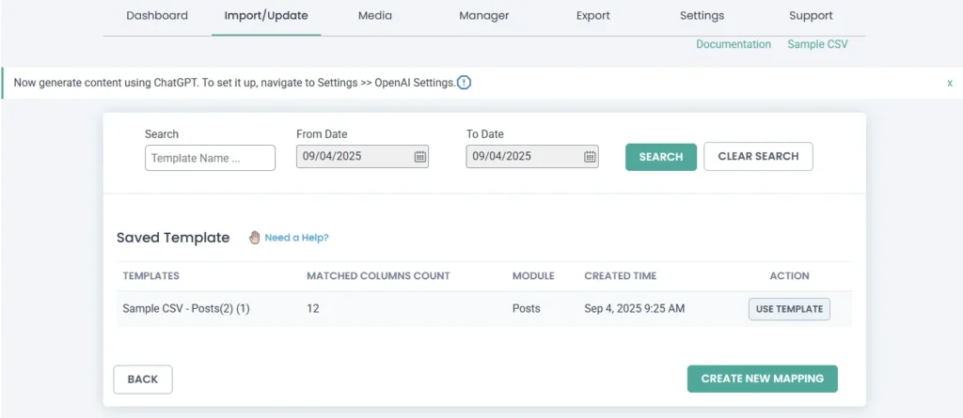The image size is (963, 418).
Task: Click the BACK button
Action: click(143, 379)
